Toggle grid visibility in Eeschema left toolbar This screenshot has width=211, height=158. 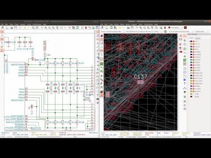pyautogui.click(x=2, y=32)
